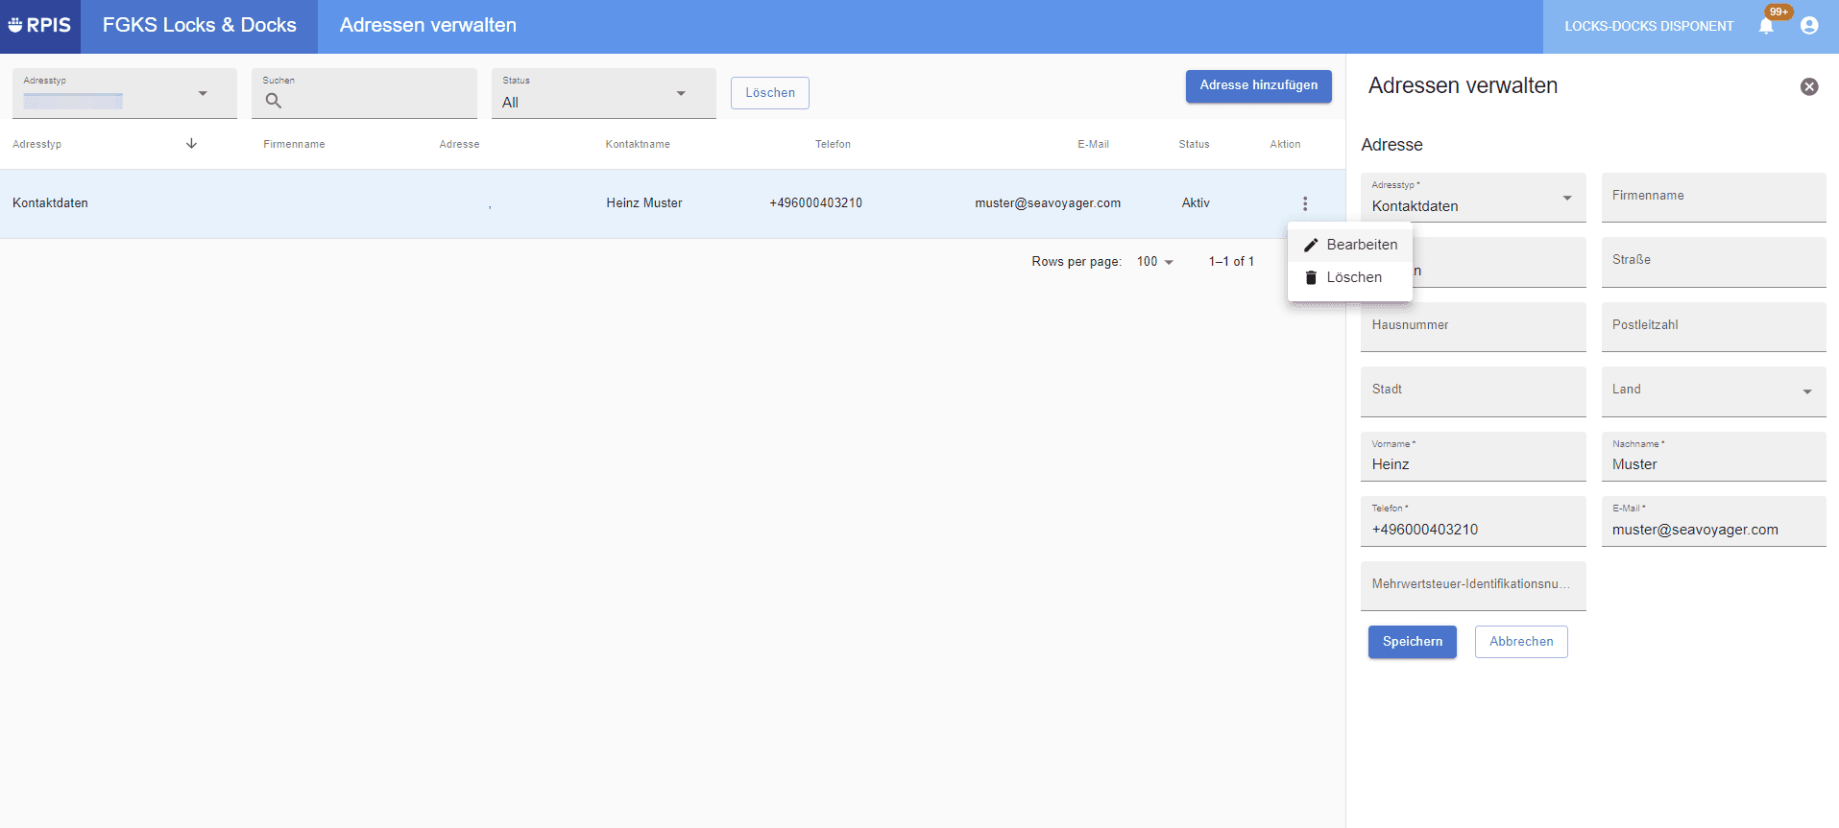The height and width of the screenshot is (828, 1839).
Task: Close the Adressen verwalten side panel
Action: pyautogui.click(x=1809, y=86)
